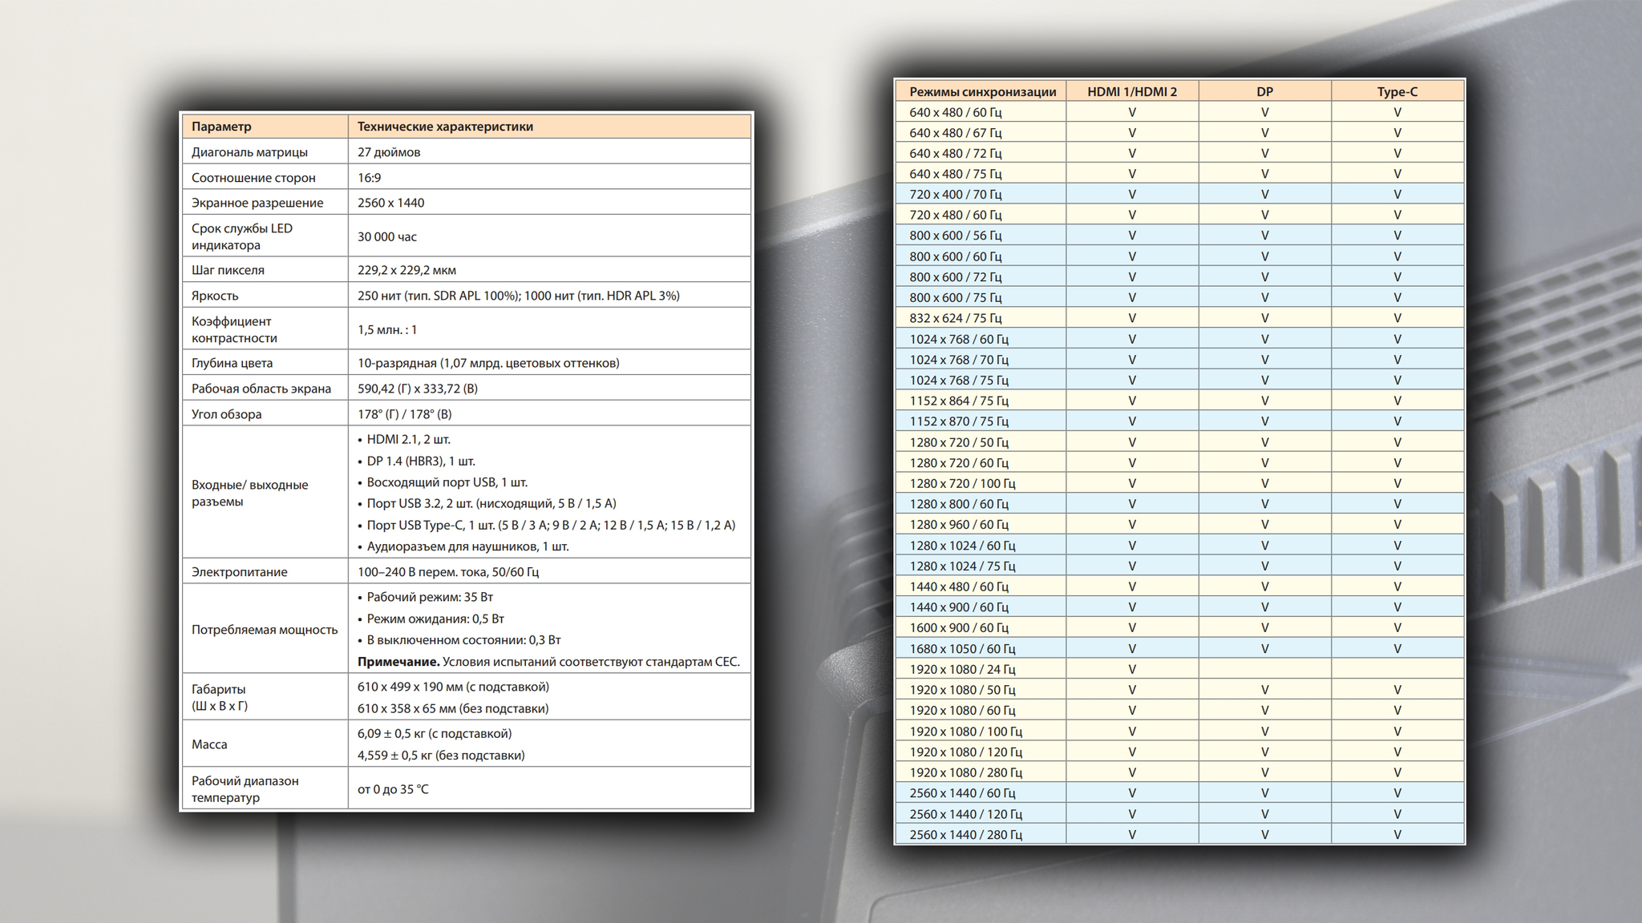Click the 'Type-C' column header

(1397, 91)
